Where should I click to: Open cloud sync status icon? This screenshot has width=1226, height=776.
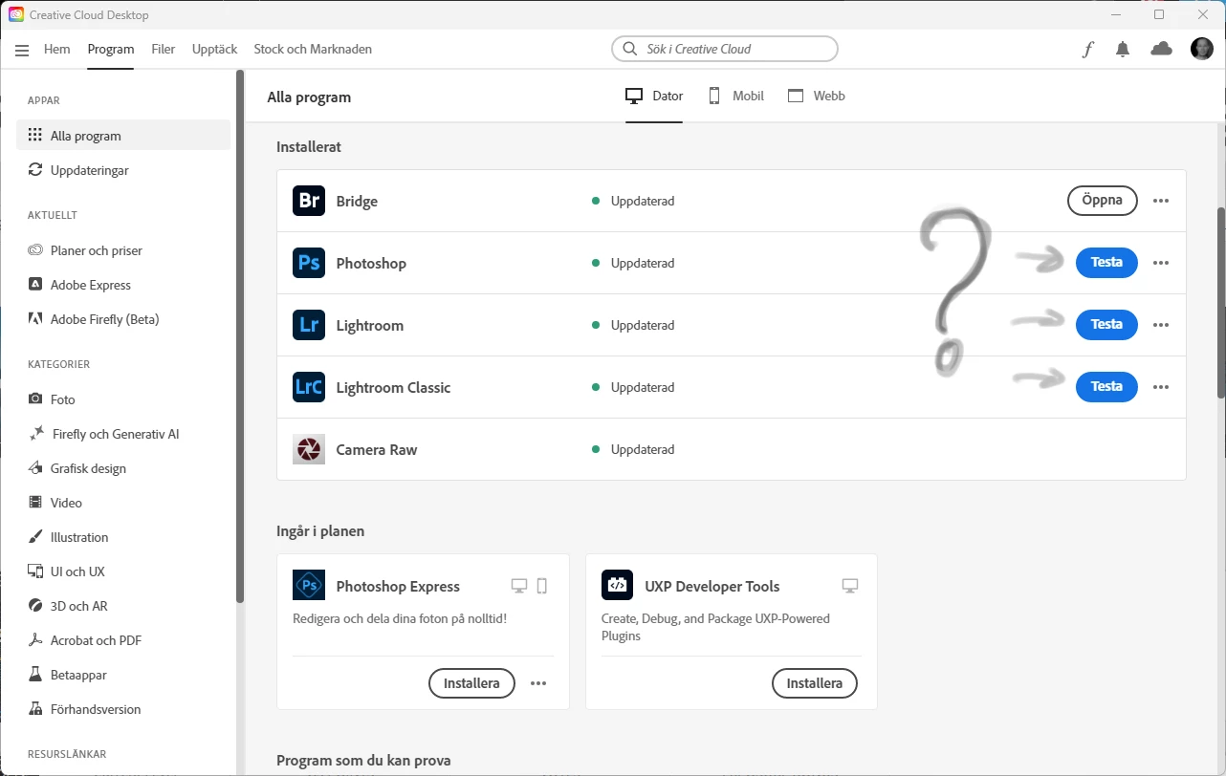pos(1161,49)
